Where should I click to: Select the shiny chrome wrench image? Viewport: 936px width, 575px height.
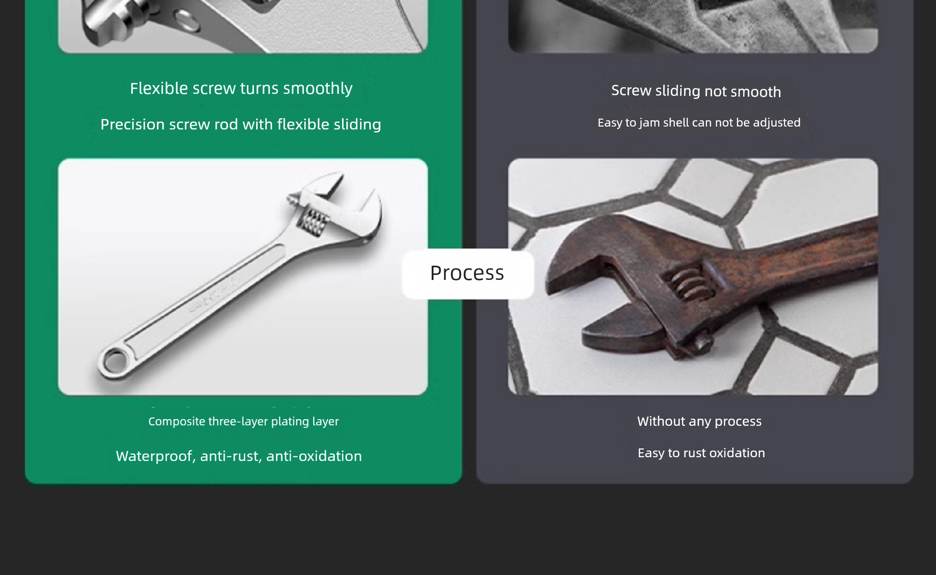[x=243, y=277]
